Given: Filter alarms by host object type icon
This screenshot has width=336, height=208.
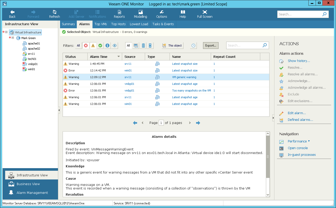Looking at the screenshot, I should click(136, 46).
